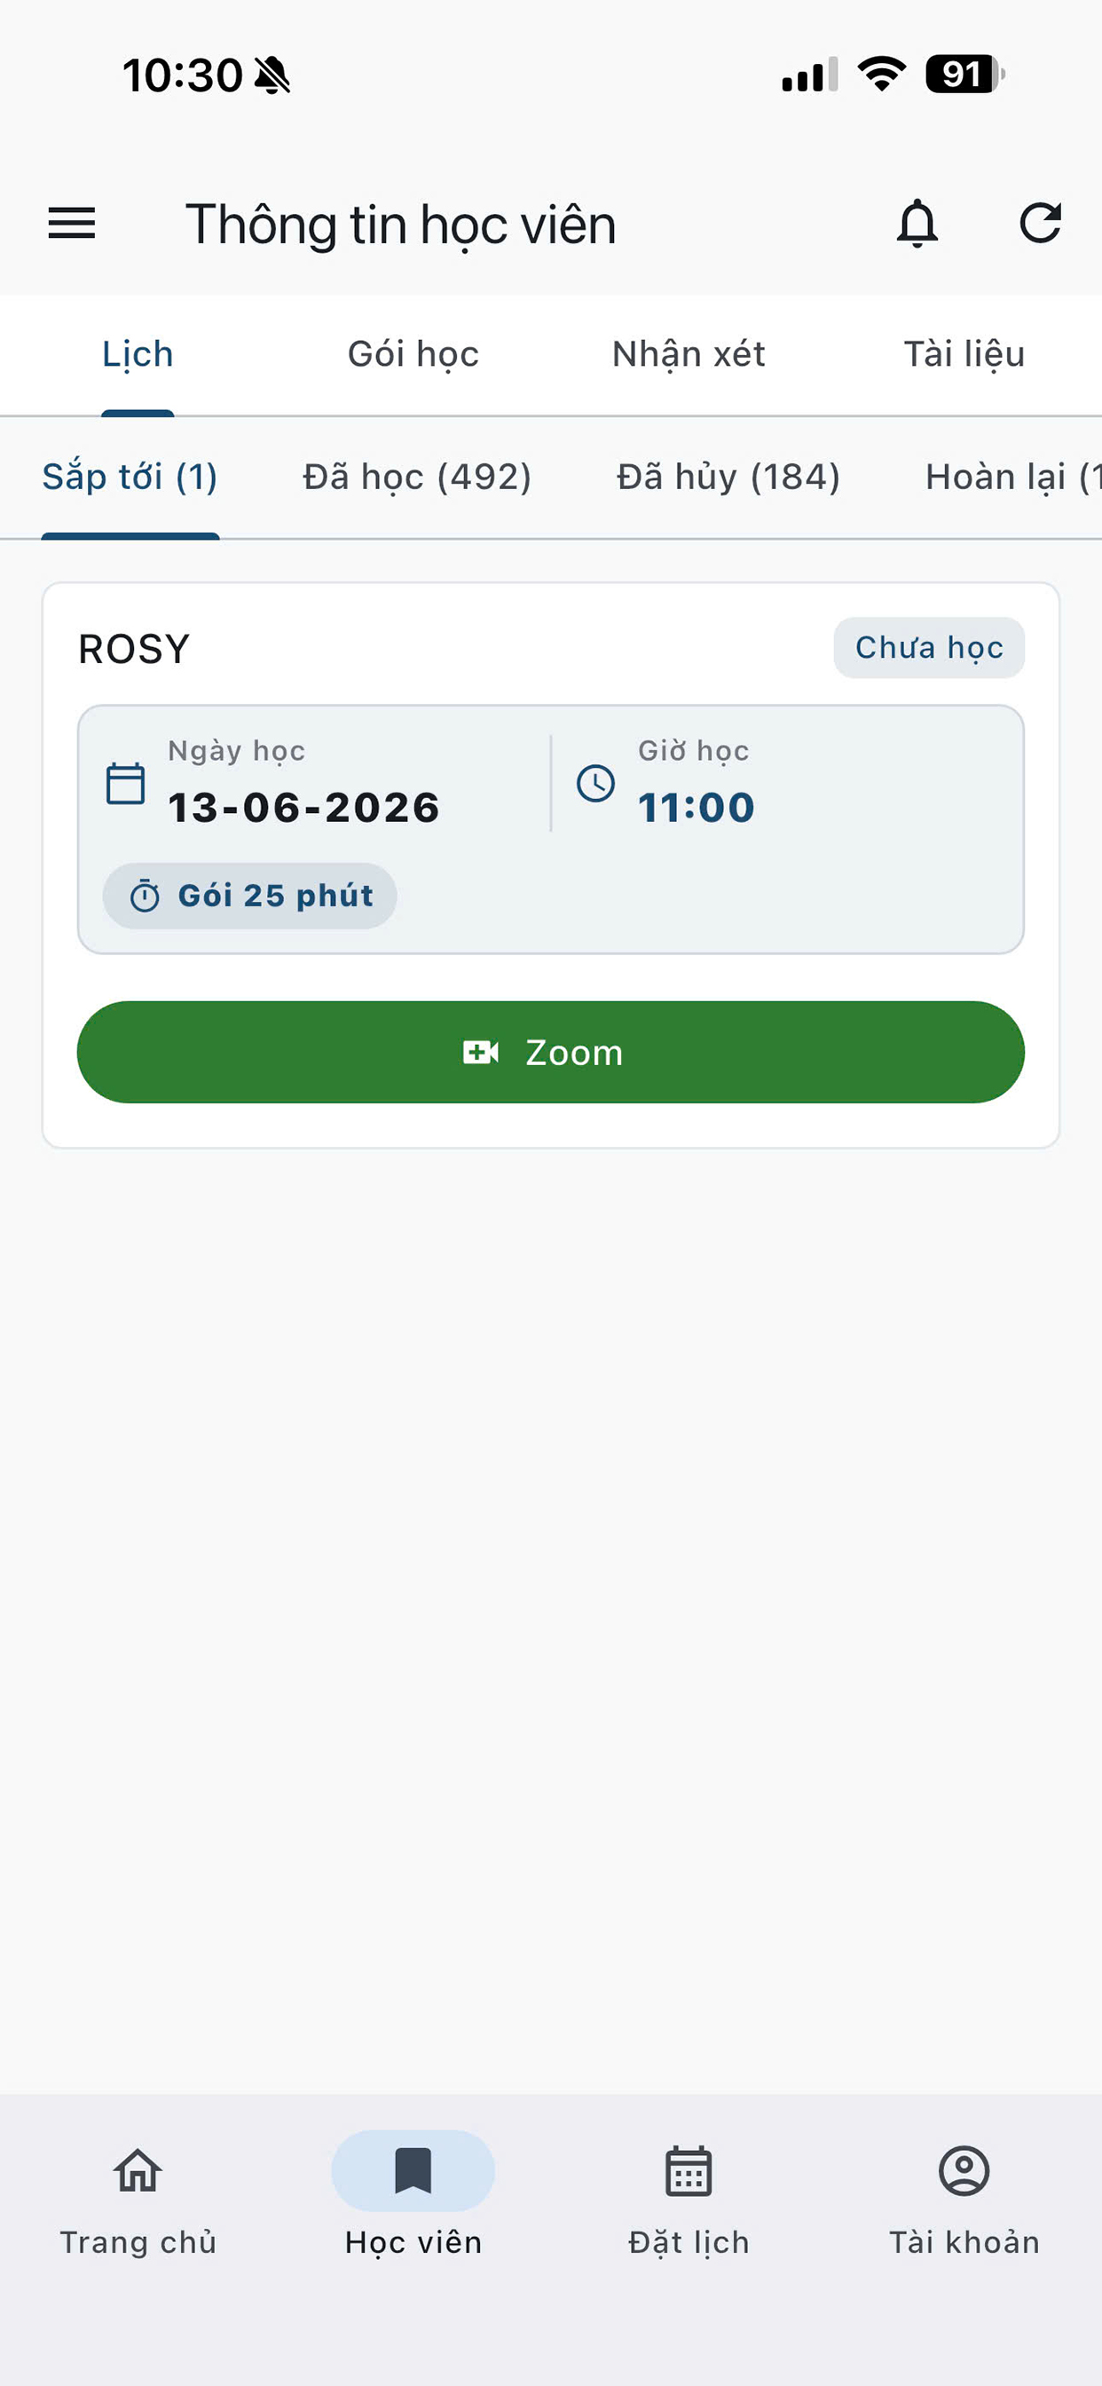Tap the clock icon beside Giờ học

click(x=595, y=784)
